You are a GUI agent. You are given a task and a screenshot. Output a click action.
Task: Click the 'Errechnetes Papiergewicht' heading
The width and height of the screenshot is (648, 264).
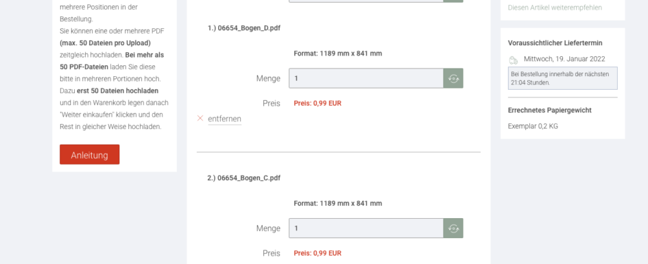550,110
